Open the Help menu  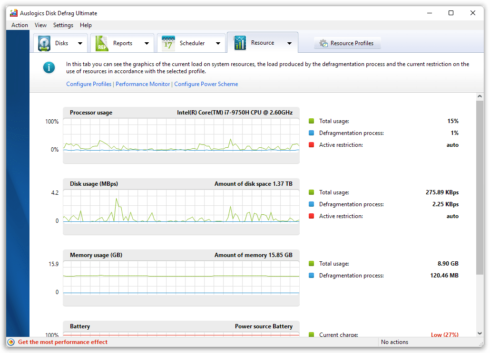click(x=86, y=25)
